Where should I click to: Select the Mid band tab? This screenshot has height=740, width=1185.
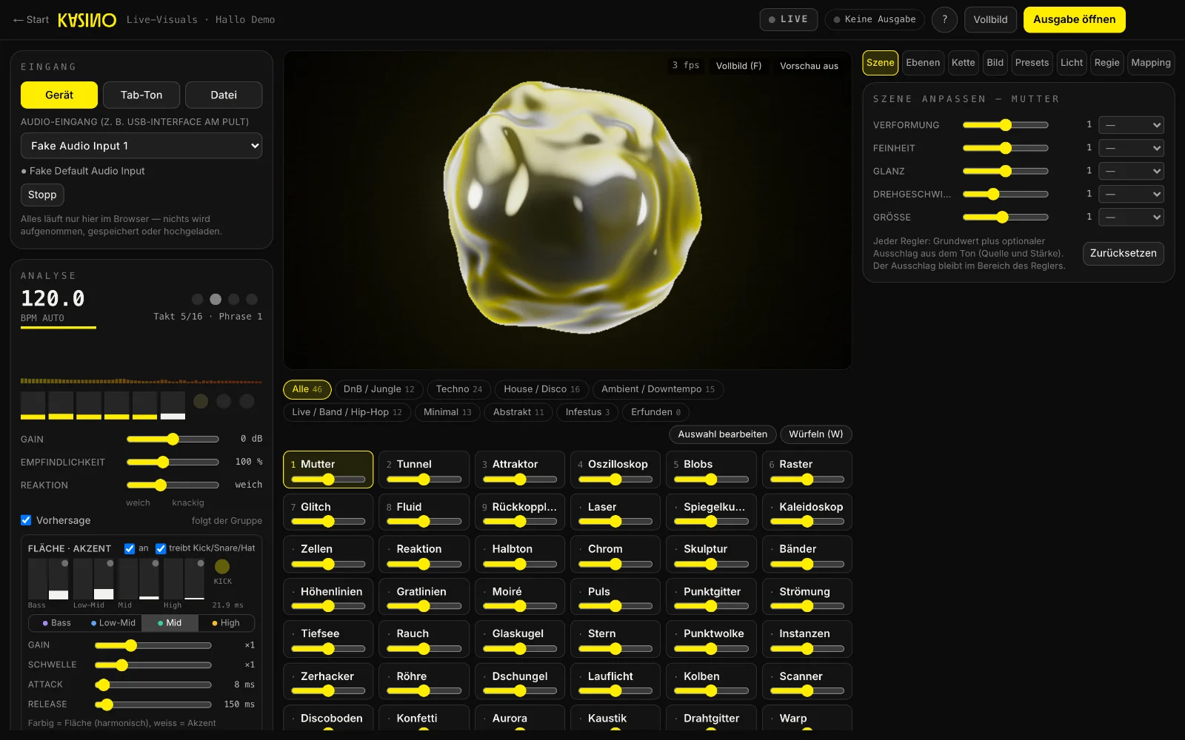tap(170, 623)
